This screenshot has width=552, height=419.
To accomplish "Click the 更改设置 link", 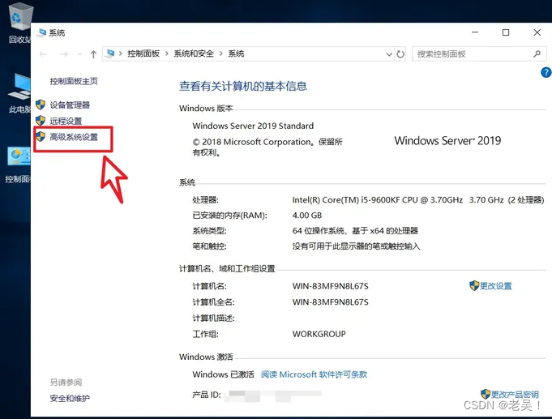I will [496, 286].
